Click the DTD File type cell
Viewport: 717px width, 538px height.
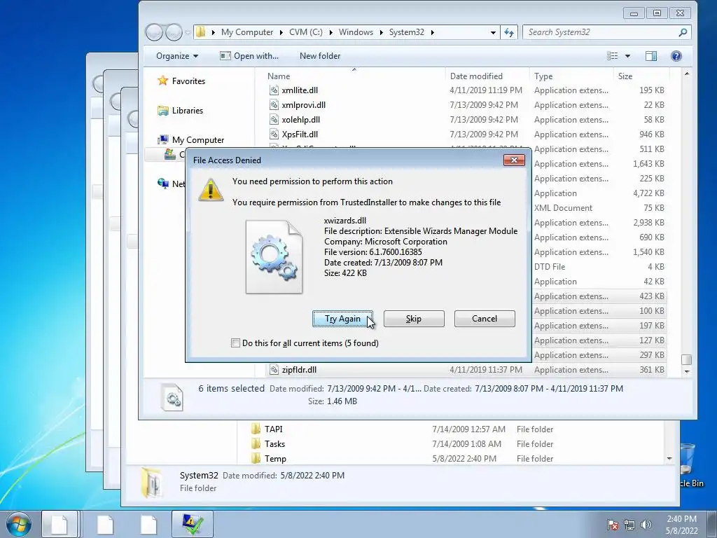click(x=550, y=267)
